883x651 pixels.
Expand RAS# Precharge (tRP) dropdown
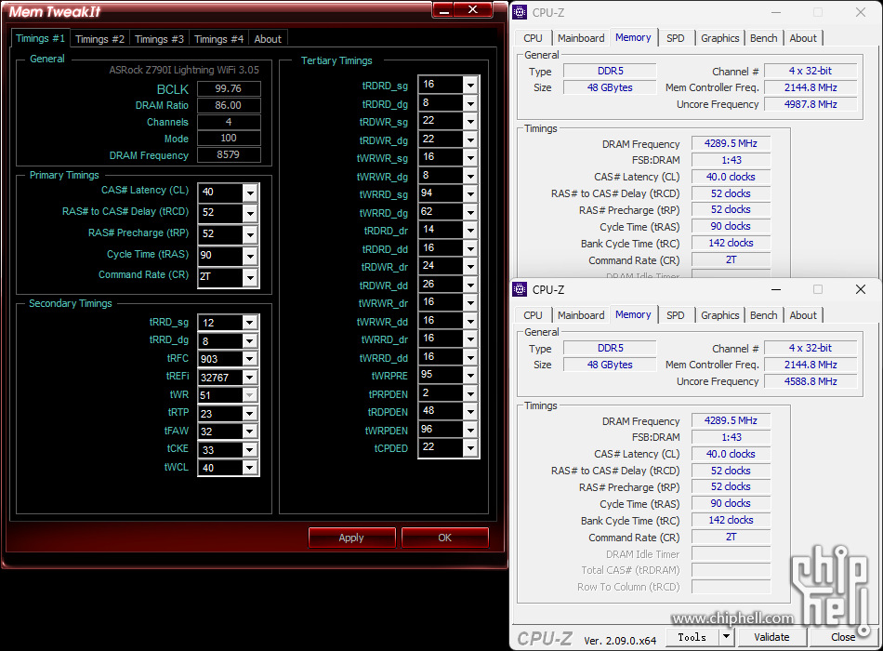click(x=250, y=234)
